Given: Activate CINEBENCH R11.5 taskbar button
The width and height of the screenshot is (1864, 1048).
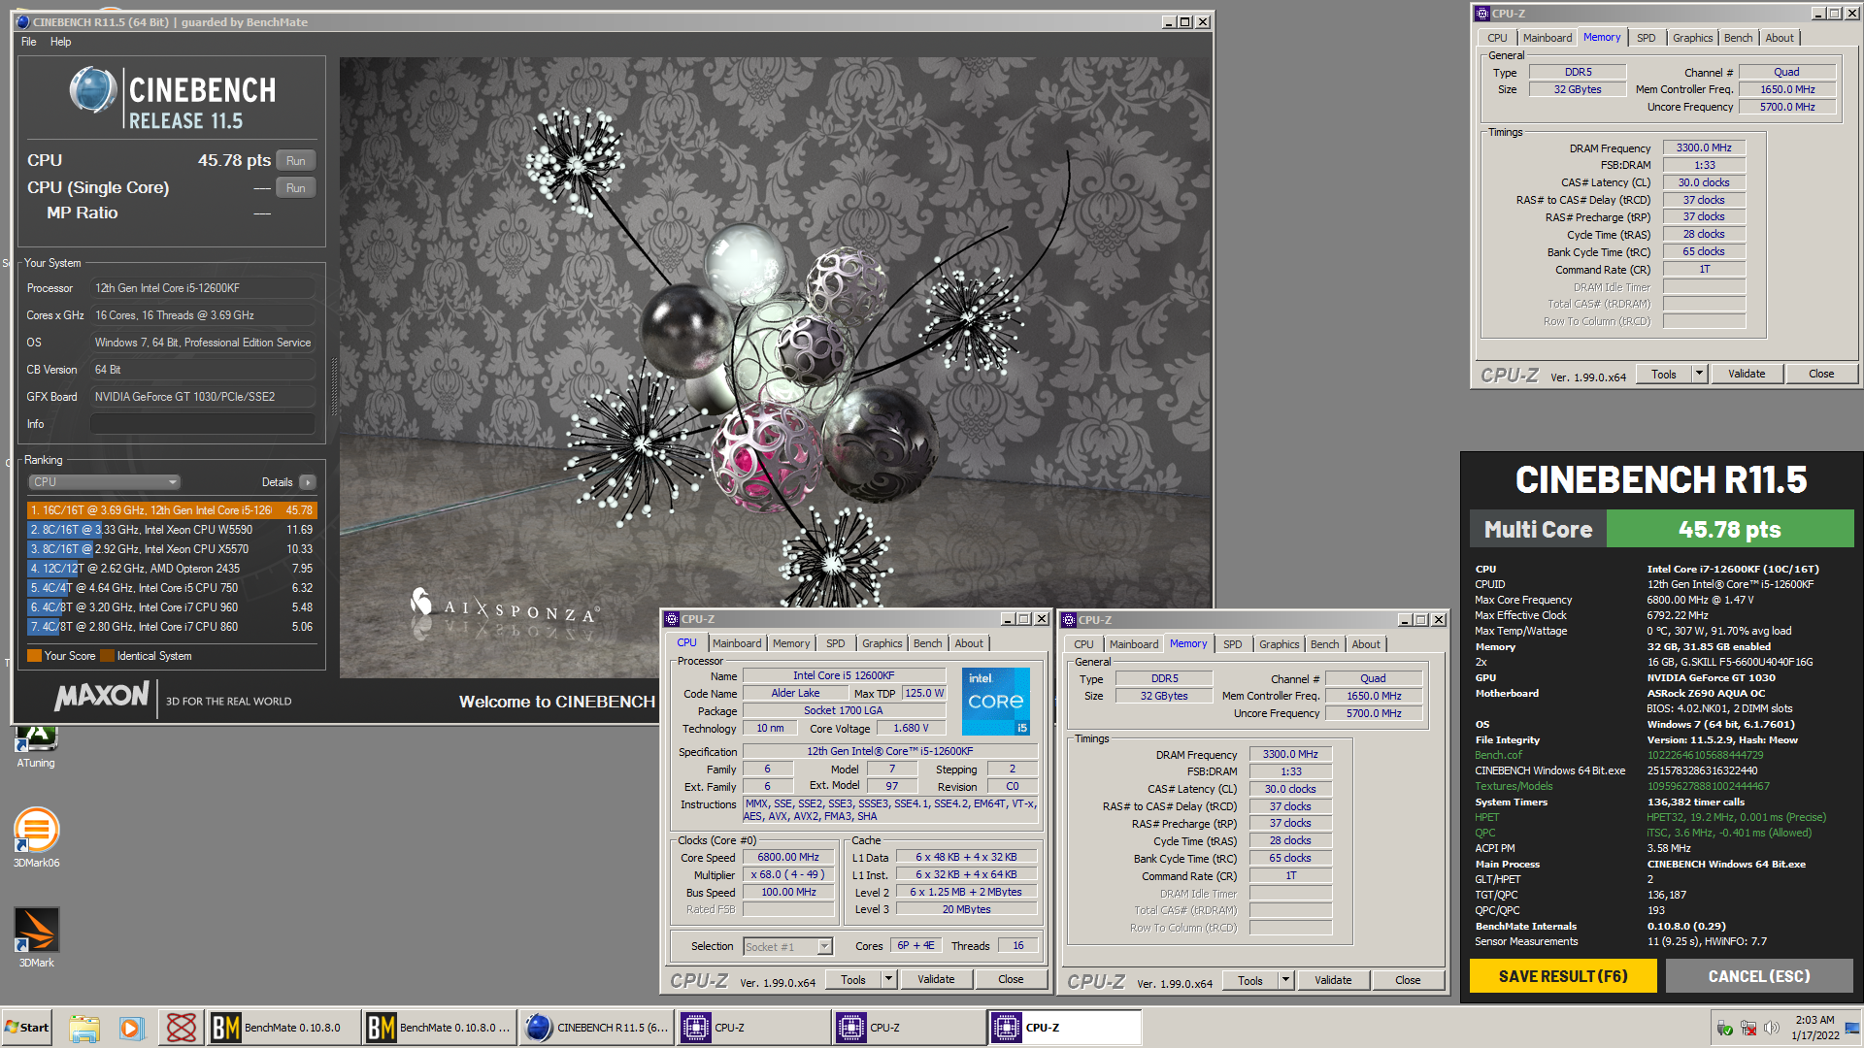Looking at the screenshot, I should [x=595, y=1028].
